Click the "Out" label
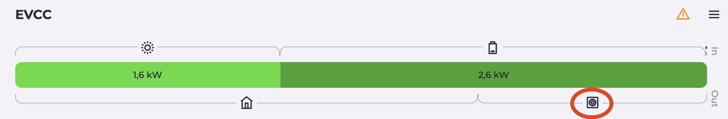Screen dimensions: 728x119 coord(714,99)
